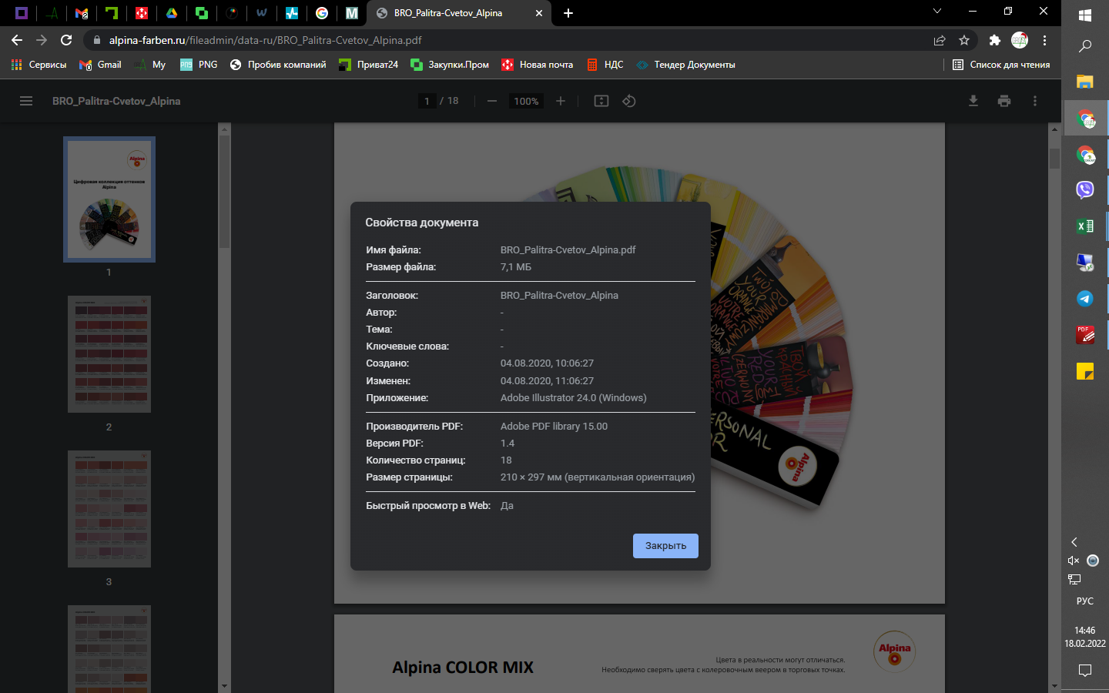The image size is (1109, 693).
Task: Select page 1 thumbnail
Action: (x=109, y=199)
